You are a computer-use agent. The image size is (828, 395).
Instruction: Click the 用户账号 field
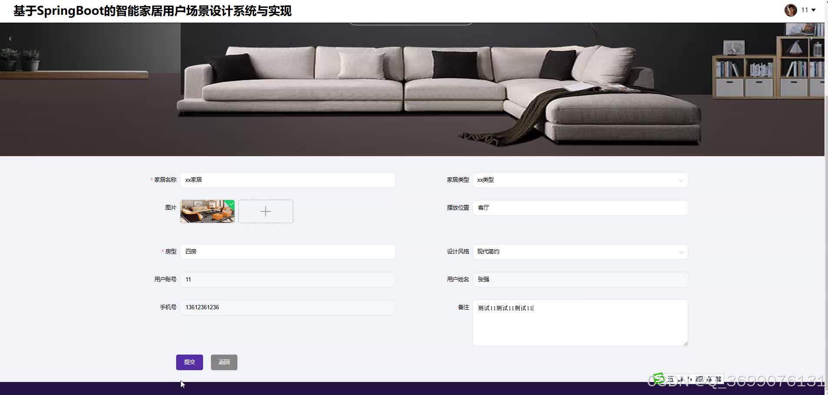(x=287, y=280)
